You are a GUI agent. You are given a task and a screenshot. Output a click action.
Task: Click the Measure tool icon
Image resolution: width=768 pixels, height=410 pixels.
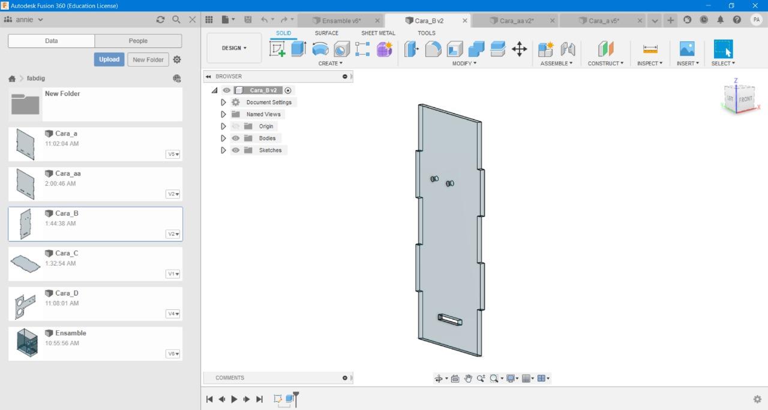tap(650, 49)
